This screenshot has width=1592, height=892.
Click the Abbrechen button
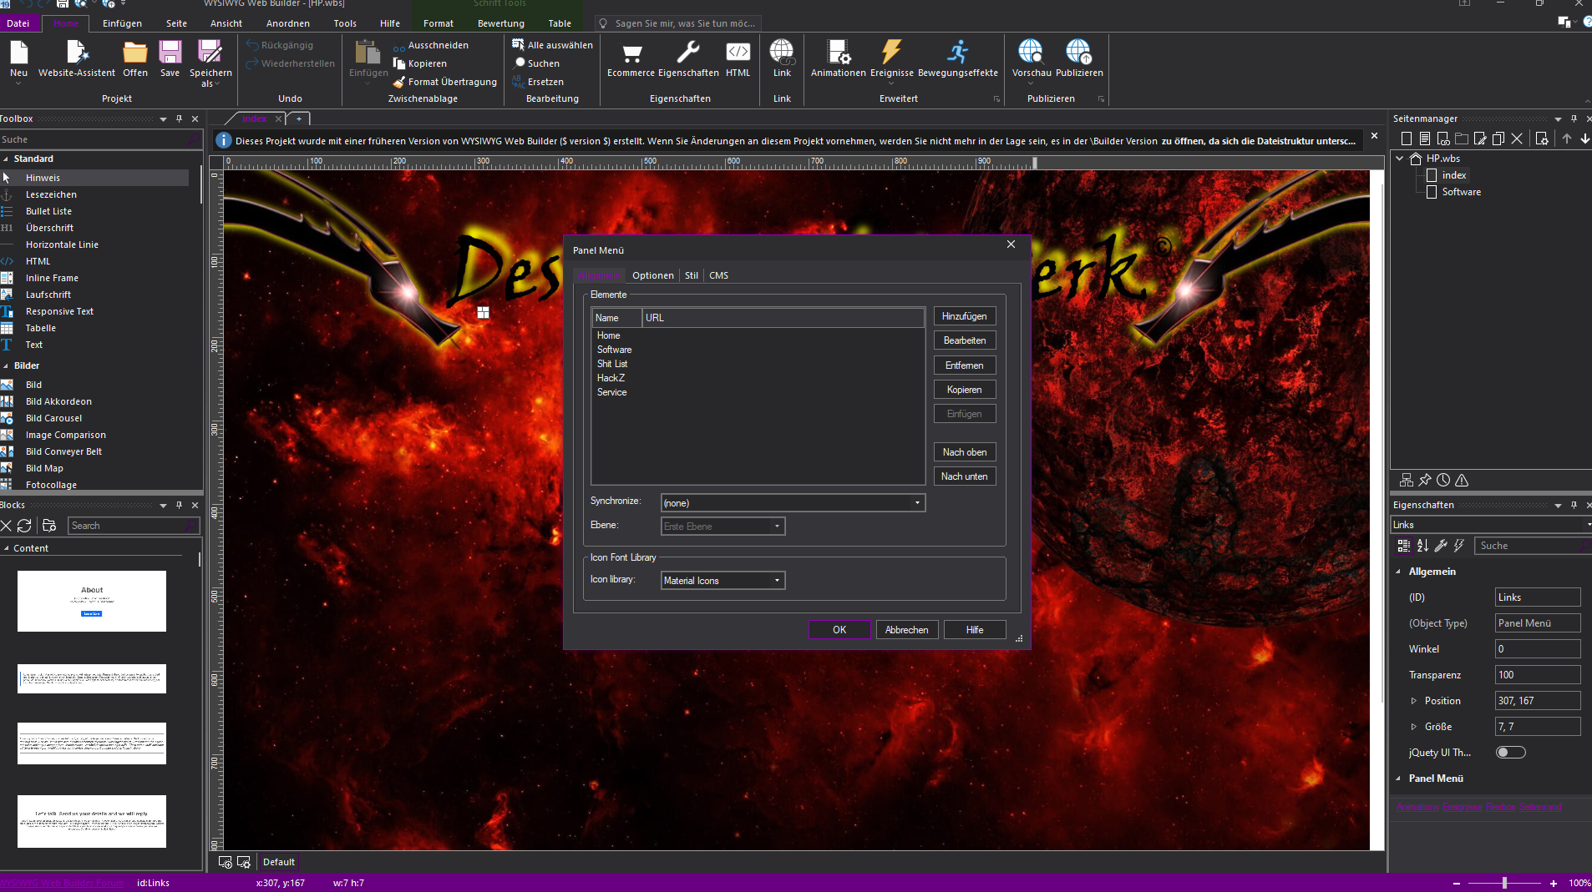906,630
